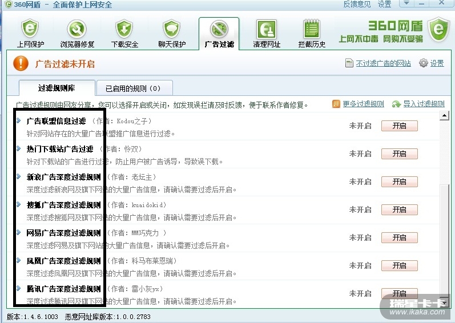Viewport: 455px width, 323px height.
Task: Click the scrollbar up arrow
Action: tap(444, 116)
